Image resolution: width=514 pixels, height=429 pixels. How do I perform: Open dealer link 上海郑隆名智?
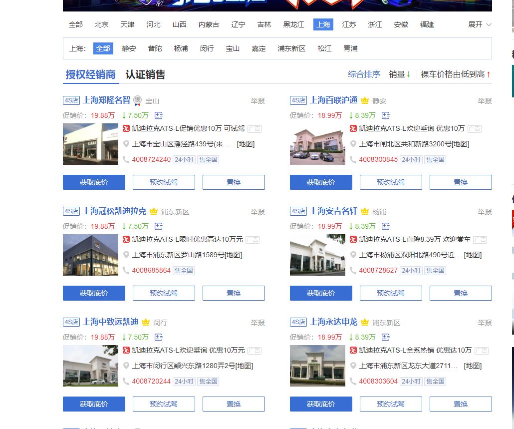(x=106, y=100)
